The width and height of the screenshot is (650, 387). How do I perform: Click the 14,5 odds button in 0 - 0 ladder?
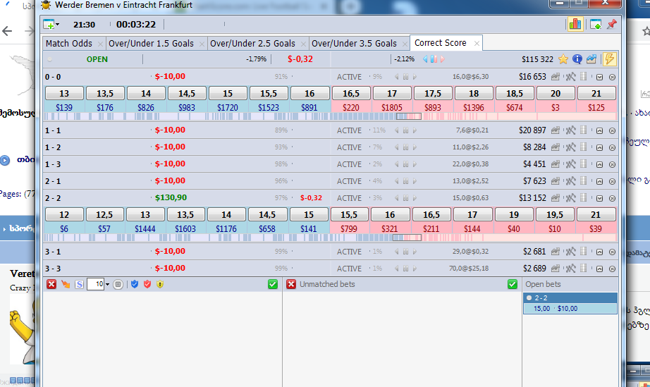(x=187, y=93)
